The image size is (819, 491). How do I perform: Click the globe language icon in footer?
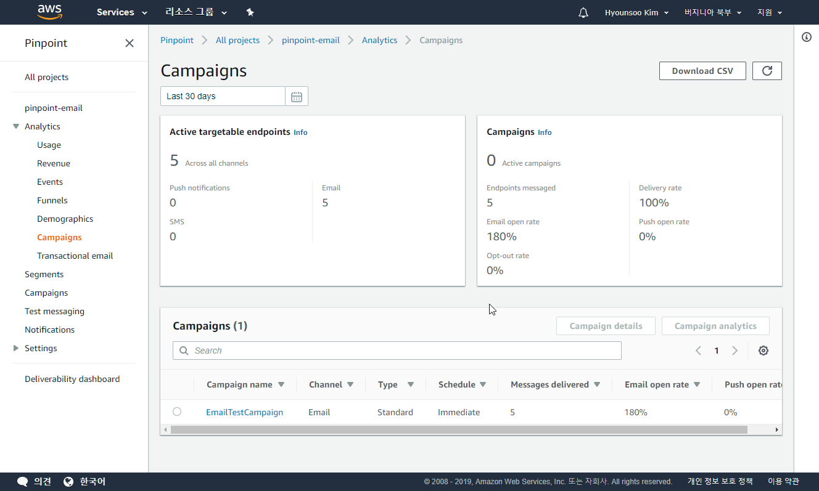pos(68,481)
